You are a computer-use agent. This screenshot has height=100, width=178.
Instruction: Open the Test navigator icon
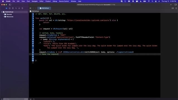coord(22,8)
